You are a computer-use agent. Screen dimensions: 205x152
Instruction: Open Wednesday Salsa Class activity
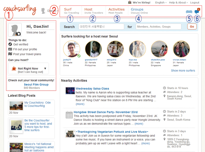point(92,88)
